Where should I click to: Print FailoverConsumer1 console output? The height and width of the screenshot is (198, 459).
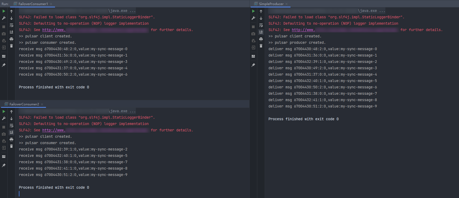point(11,39)
